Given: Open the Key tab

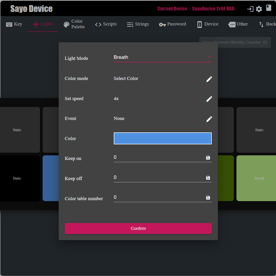Looking at the screenshot, I should pos(14,24).
